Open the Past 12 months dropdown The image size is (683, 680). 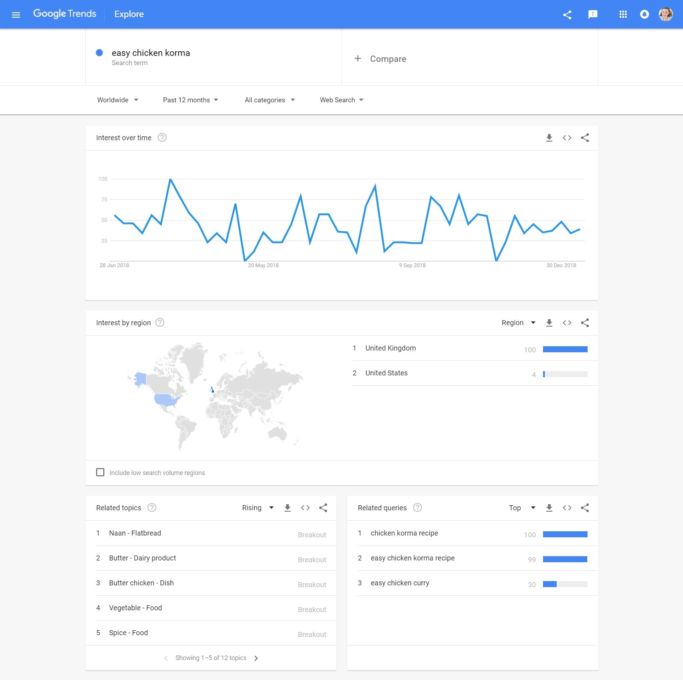tap(191, 100)
